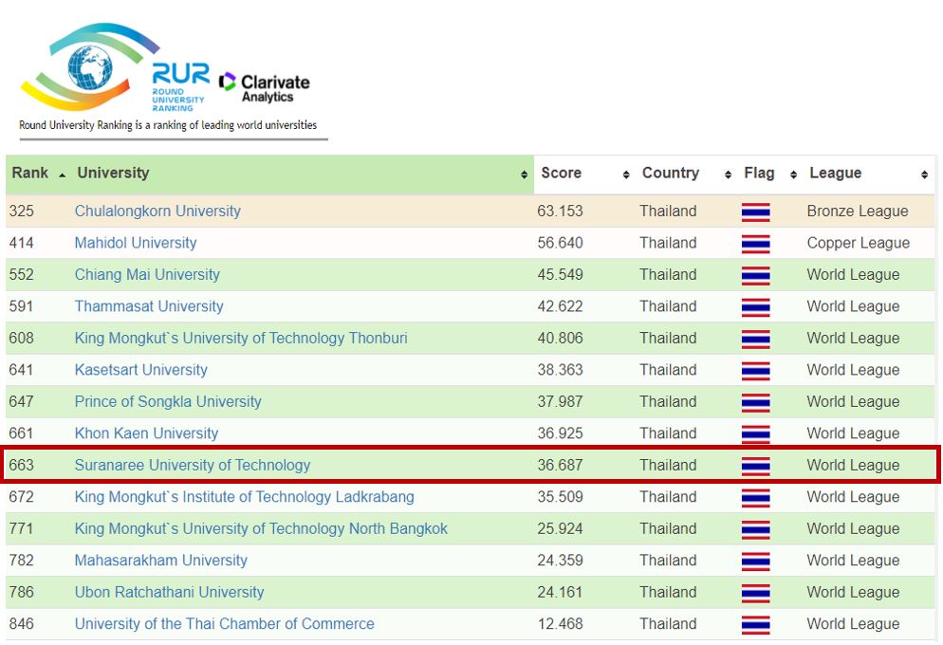The image size is (943, 645).
Task: Click the Round University Ranking tagline text
Action: (x=168, y=125)
